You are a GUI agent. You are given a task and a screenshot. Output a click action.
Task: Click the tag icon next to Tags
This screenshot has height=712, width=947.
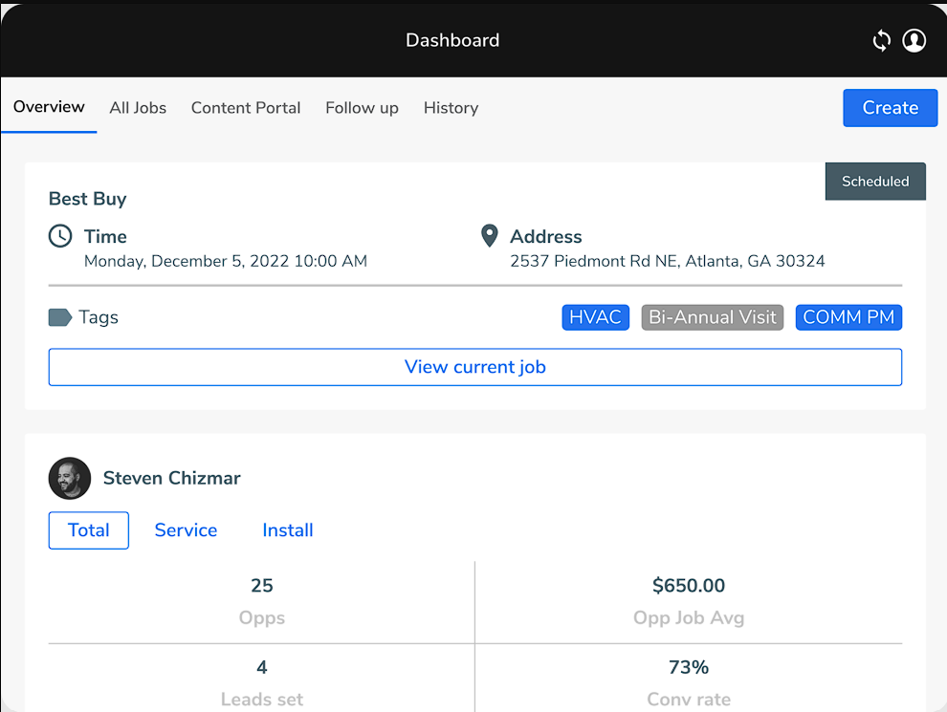tap(60, 316)
